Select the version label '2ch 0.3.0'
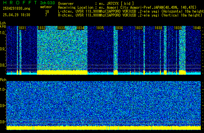Image resolution: width=204 pixels, height=133 pixels. 47,3
